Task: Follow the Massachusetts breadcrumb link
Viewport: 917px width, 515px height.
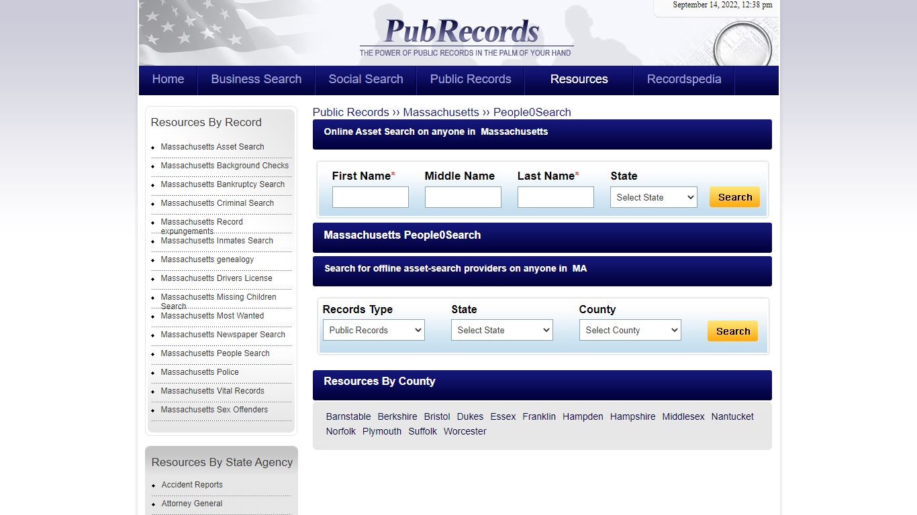Action: [441, 112]
